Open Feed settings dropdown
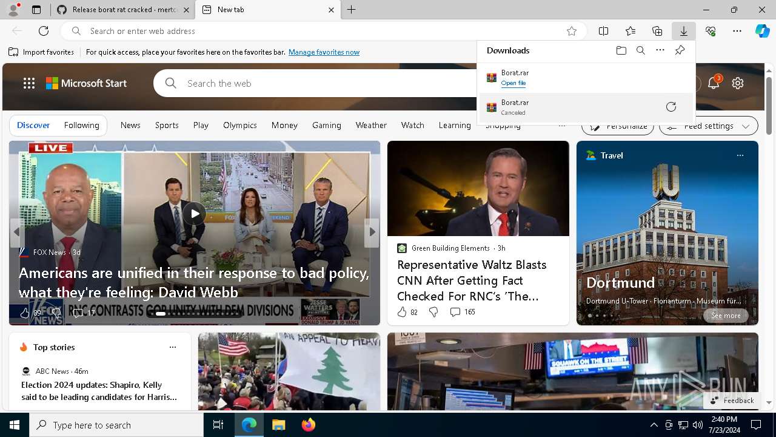 pyautogui.click(x=708, y=126)
